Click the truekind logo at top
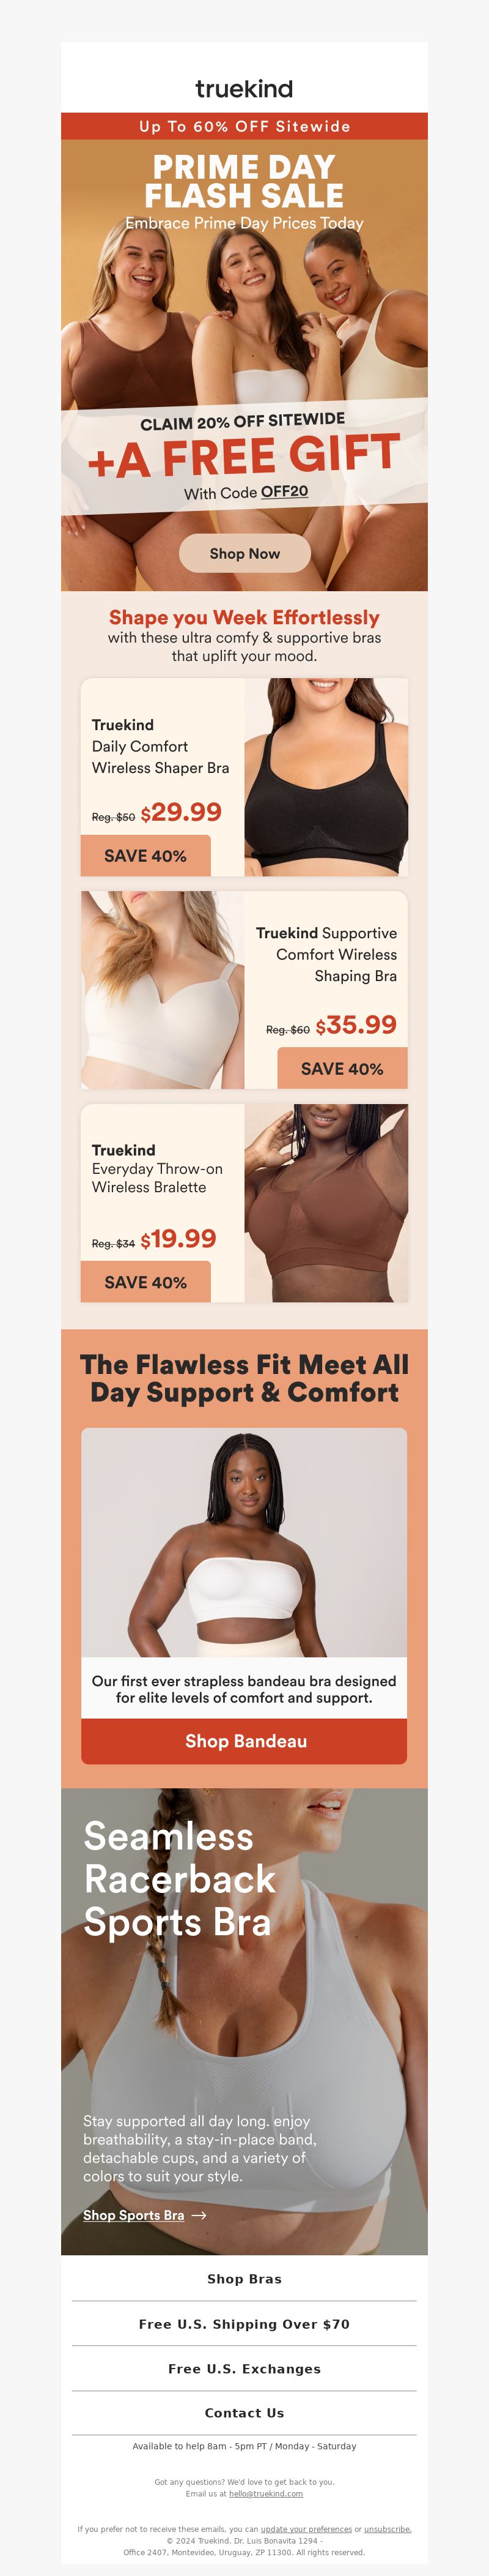Viewport: 489px width, 2576px height. (244, 89)
